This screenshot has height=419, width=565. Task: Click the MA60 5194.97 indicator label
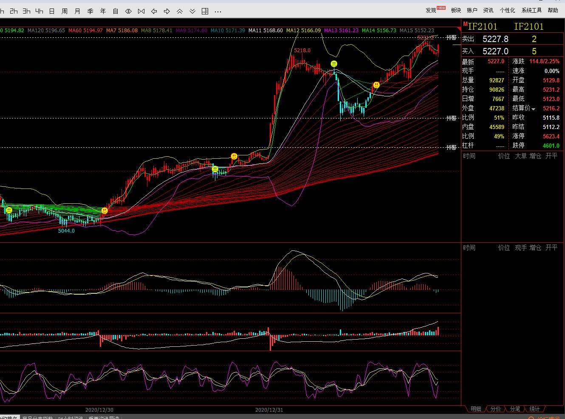[x=85, y=31]
